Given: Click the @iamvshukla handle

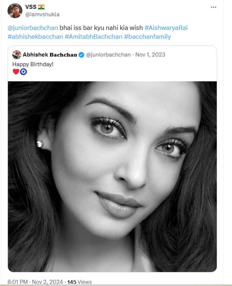Looking at the screenshot, I should 42,14.
